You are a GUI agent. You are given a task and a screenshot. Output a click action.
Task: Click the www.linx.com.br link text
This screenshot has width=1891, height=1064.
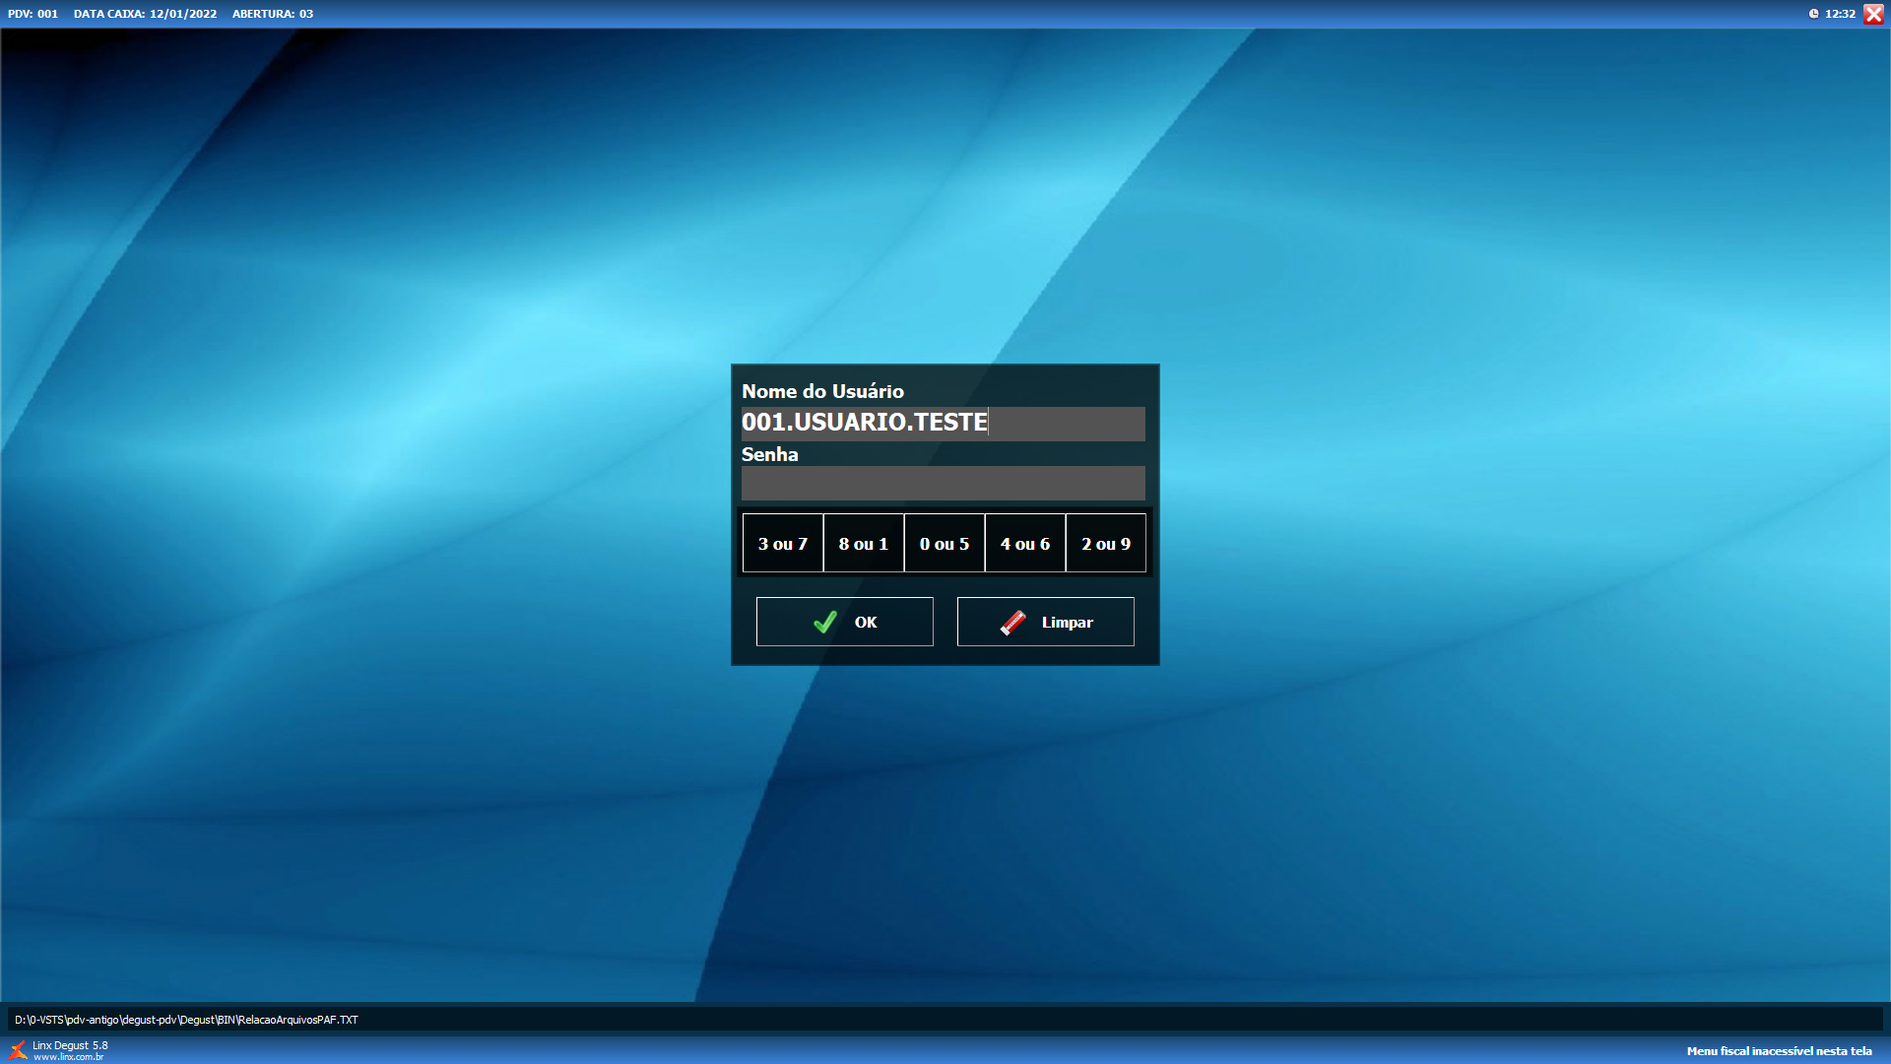(68, 1057)
